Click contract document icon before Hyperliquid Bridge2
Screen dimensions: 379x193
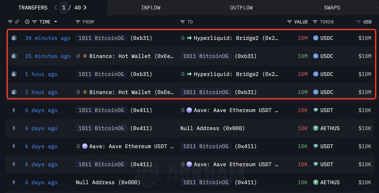(183, 38)
